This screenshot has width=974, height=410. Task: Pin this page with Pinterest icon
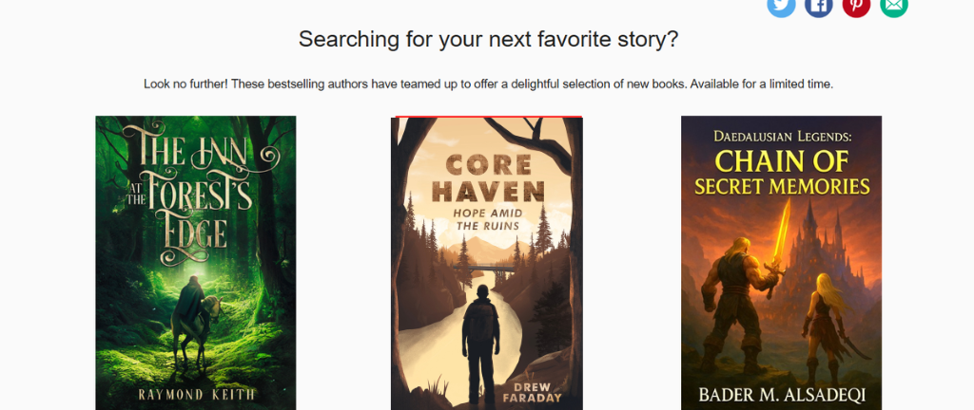pyautogui.click(x=856, y=6)
